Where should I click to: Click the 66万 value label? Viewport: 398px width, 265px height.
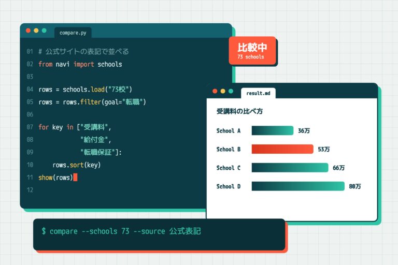338,168
